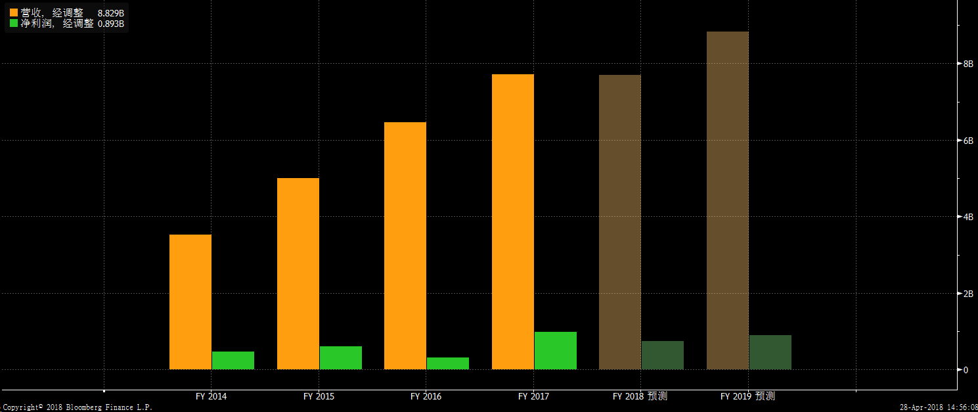This screenshot has height=412, width=978.
Task: Select the orange revenue bar for FY 2017
Action: [512, 221]
